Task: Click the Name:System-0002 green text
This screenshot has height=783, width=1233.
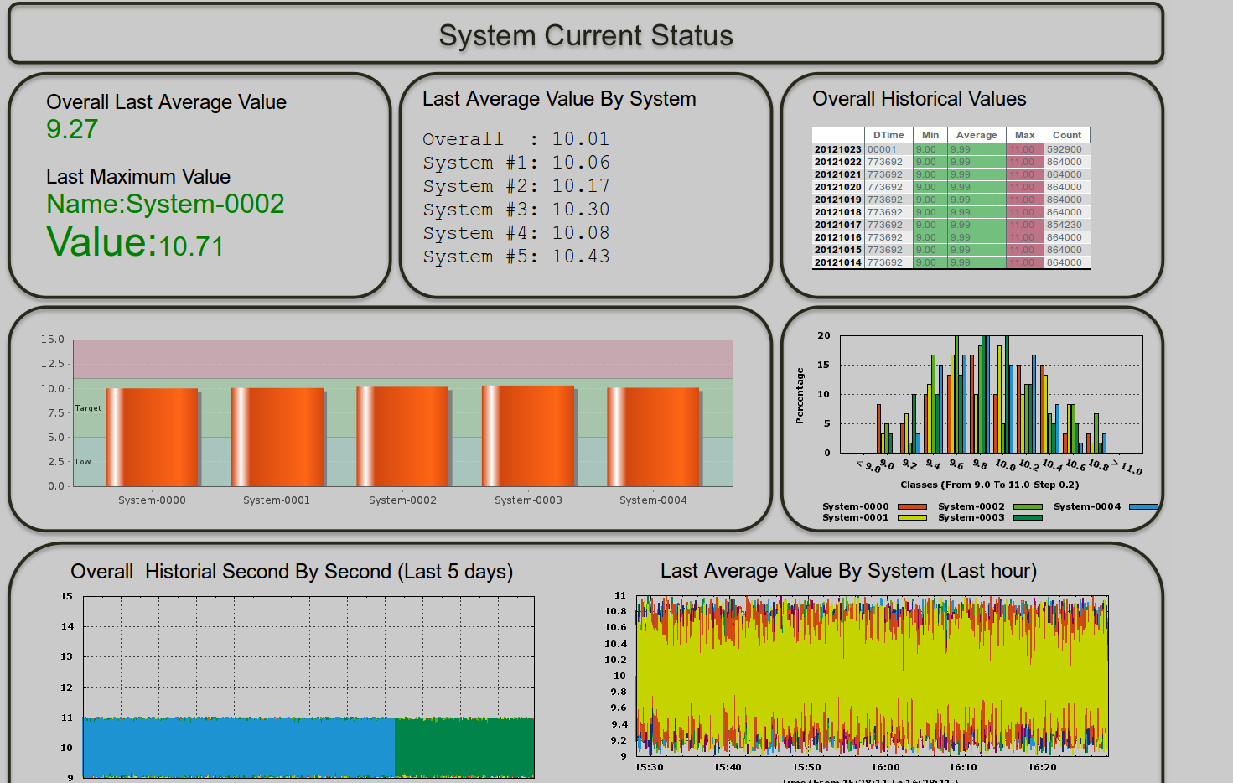Action: (x=165, y=204)
